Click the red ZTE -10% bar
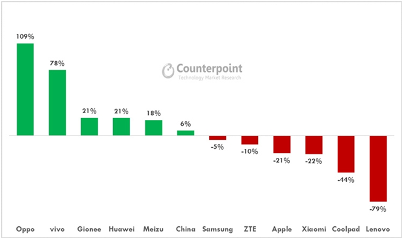 click(x=249, y=140)
